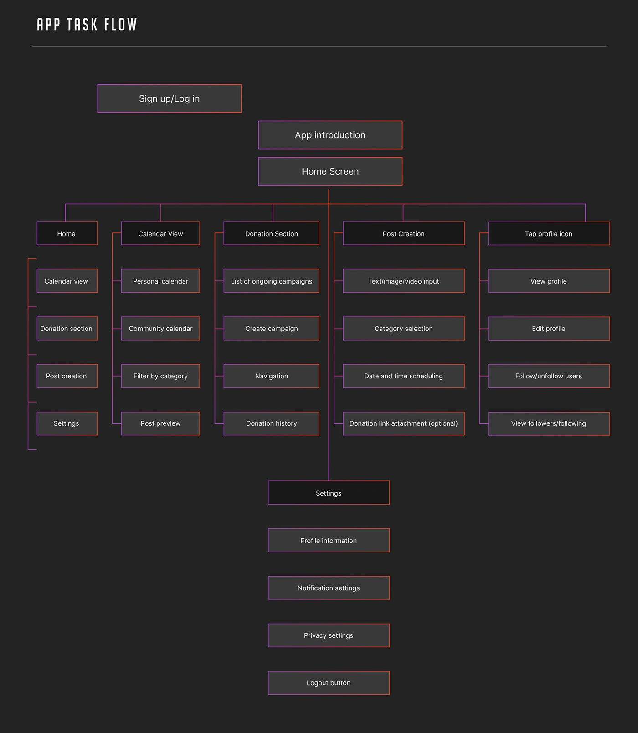
Task: Select the Create campaign box
Action: click(272, 328)
